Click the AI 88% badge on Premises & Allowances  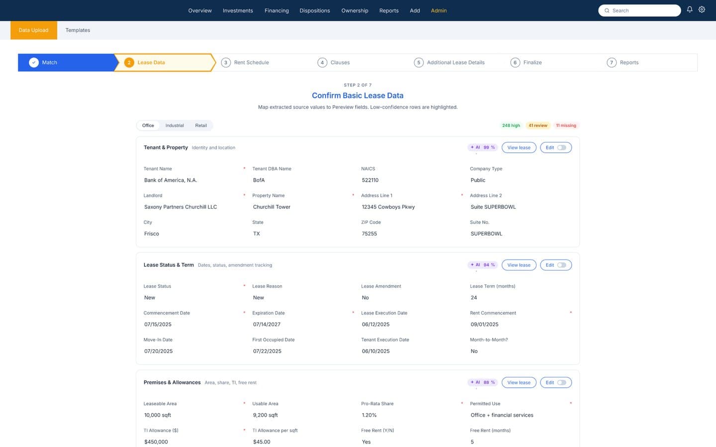click(482, 382)
